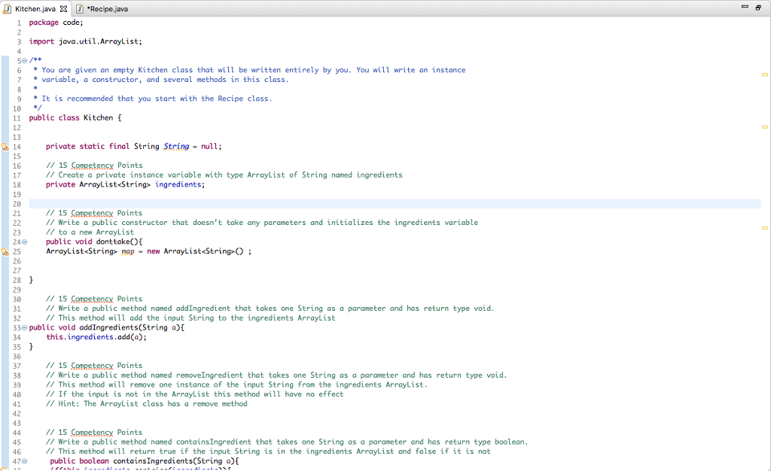
Task: Jump to the topmost warning mark in the overview ruler
Action: tap(765, 74)
